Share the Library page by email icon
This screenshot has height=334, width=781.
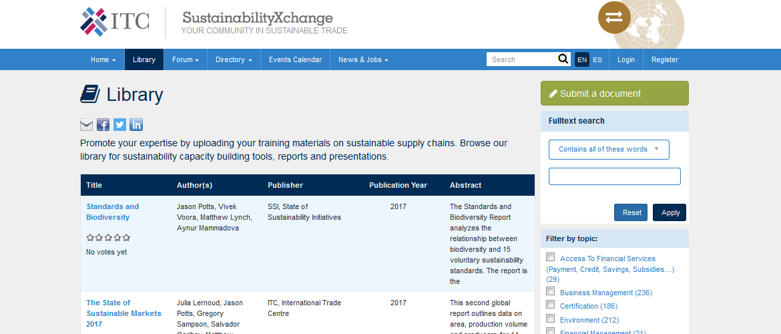click(87, 125)
